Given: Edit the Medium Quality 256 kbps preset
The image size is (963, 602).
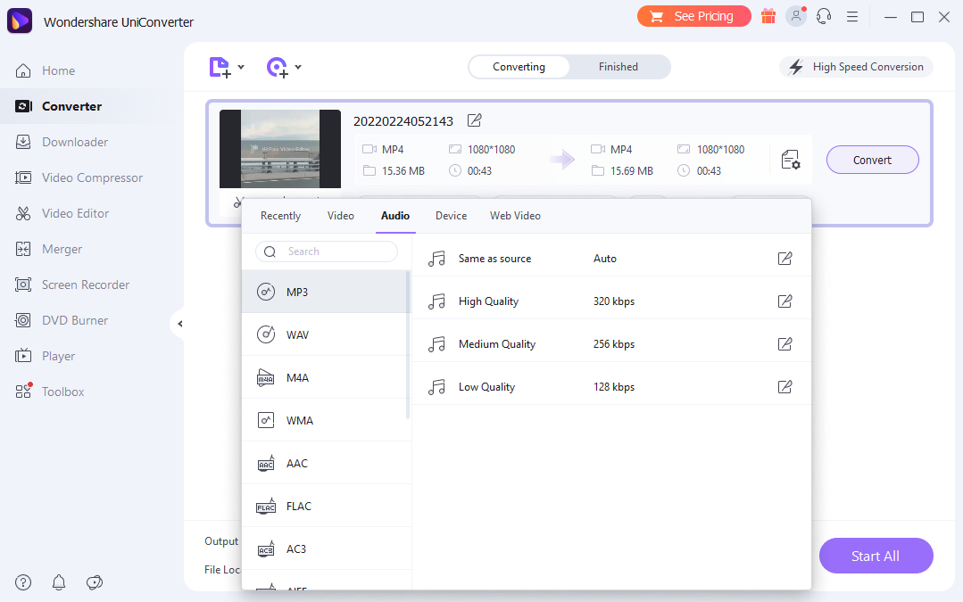Looking at the screenshot, I should click(785, 343).
